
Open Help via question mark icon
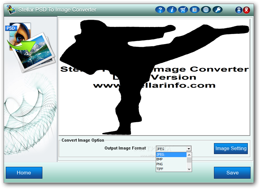click(160, 10)
